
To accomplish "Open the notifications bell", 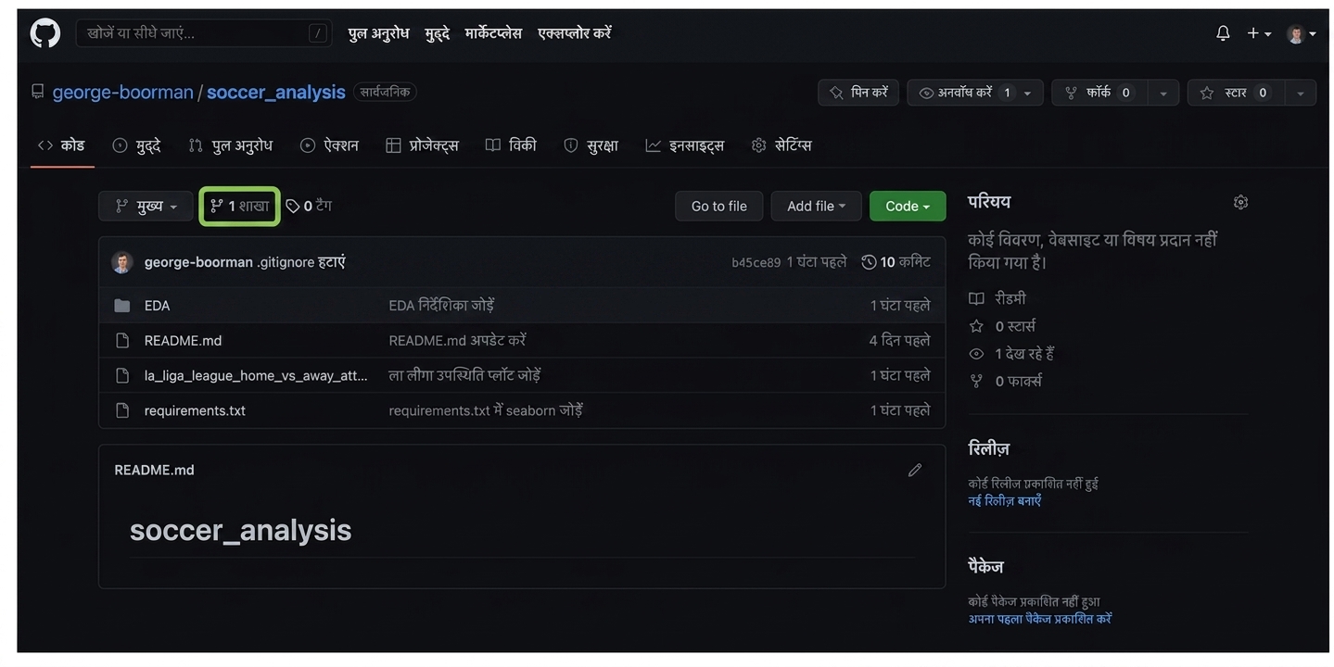I will 1223,33.
